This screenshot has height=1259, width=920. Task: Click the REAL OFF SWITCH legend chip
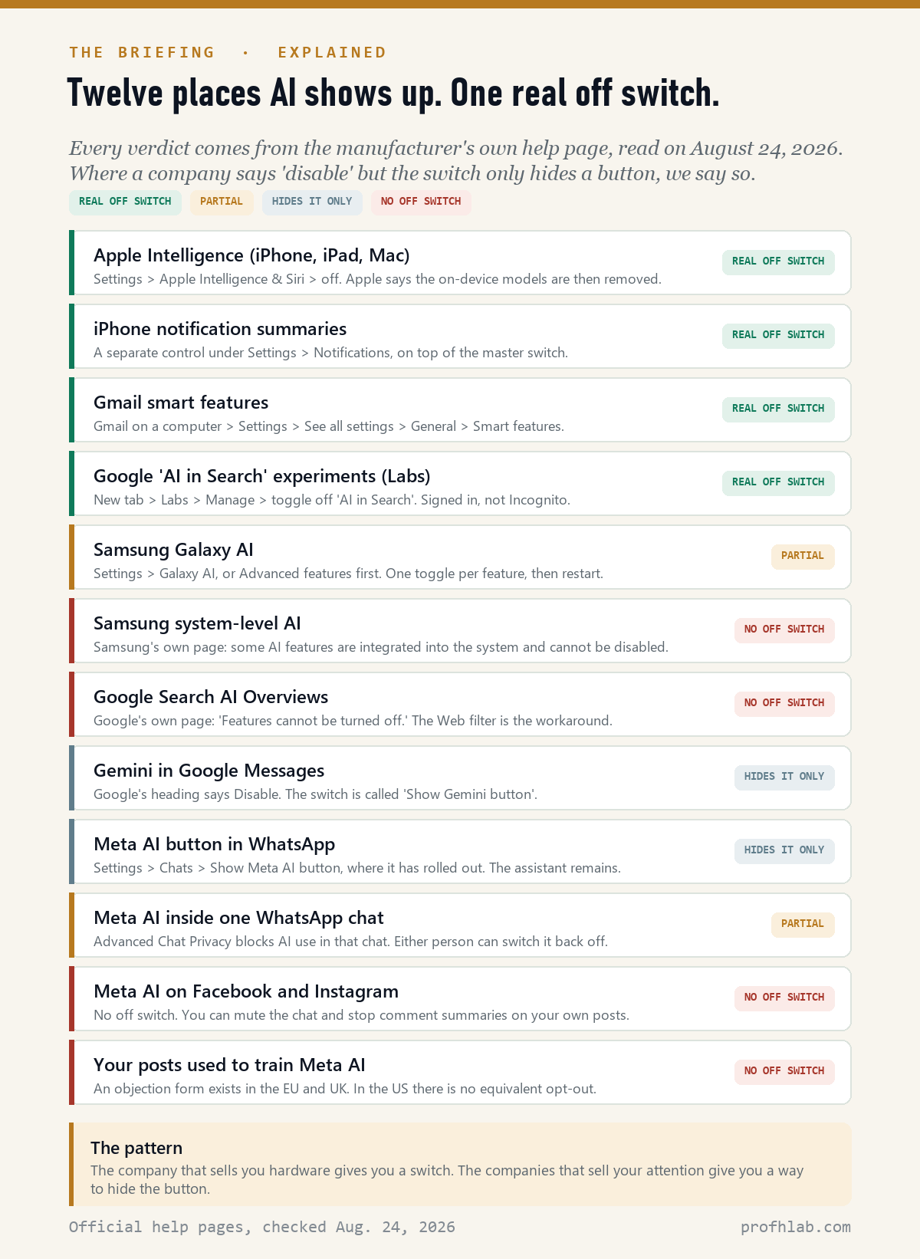point(125,202)
